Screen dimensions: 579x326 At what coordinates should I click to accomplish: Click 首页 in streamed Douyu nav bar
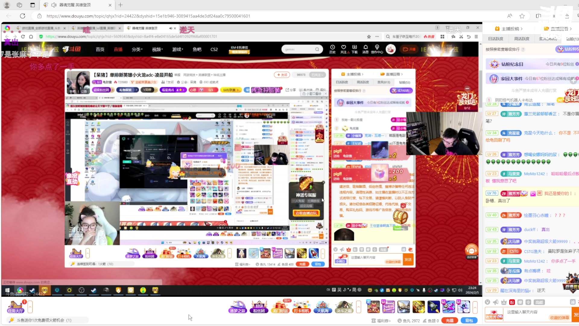[100, 50]
